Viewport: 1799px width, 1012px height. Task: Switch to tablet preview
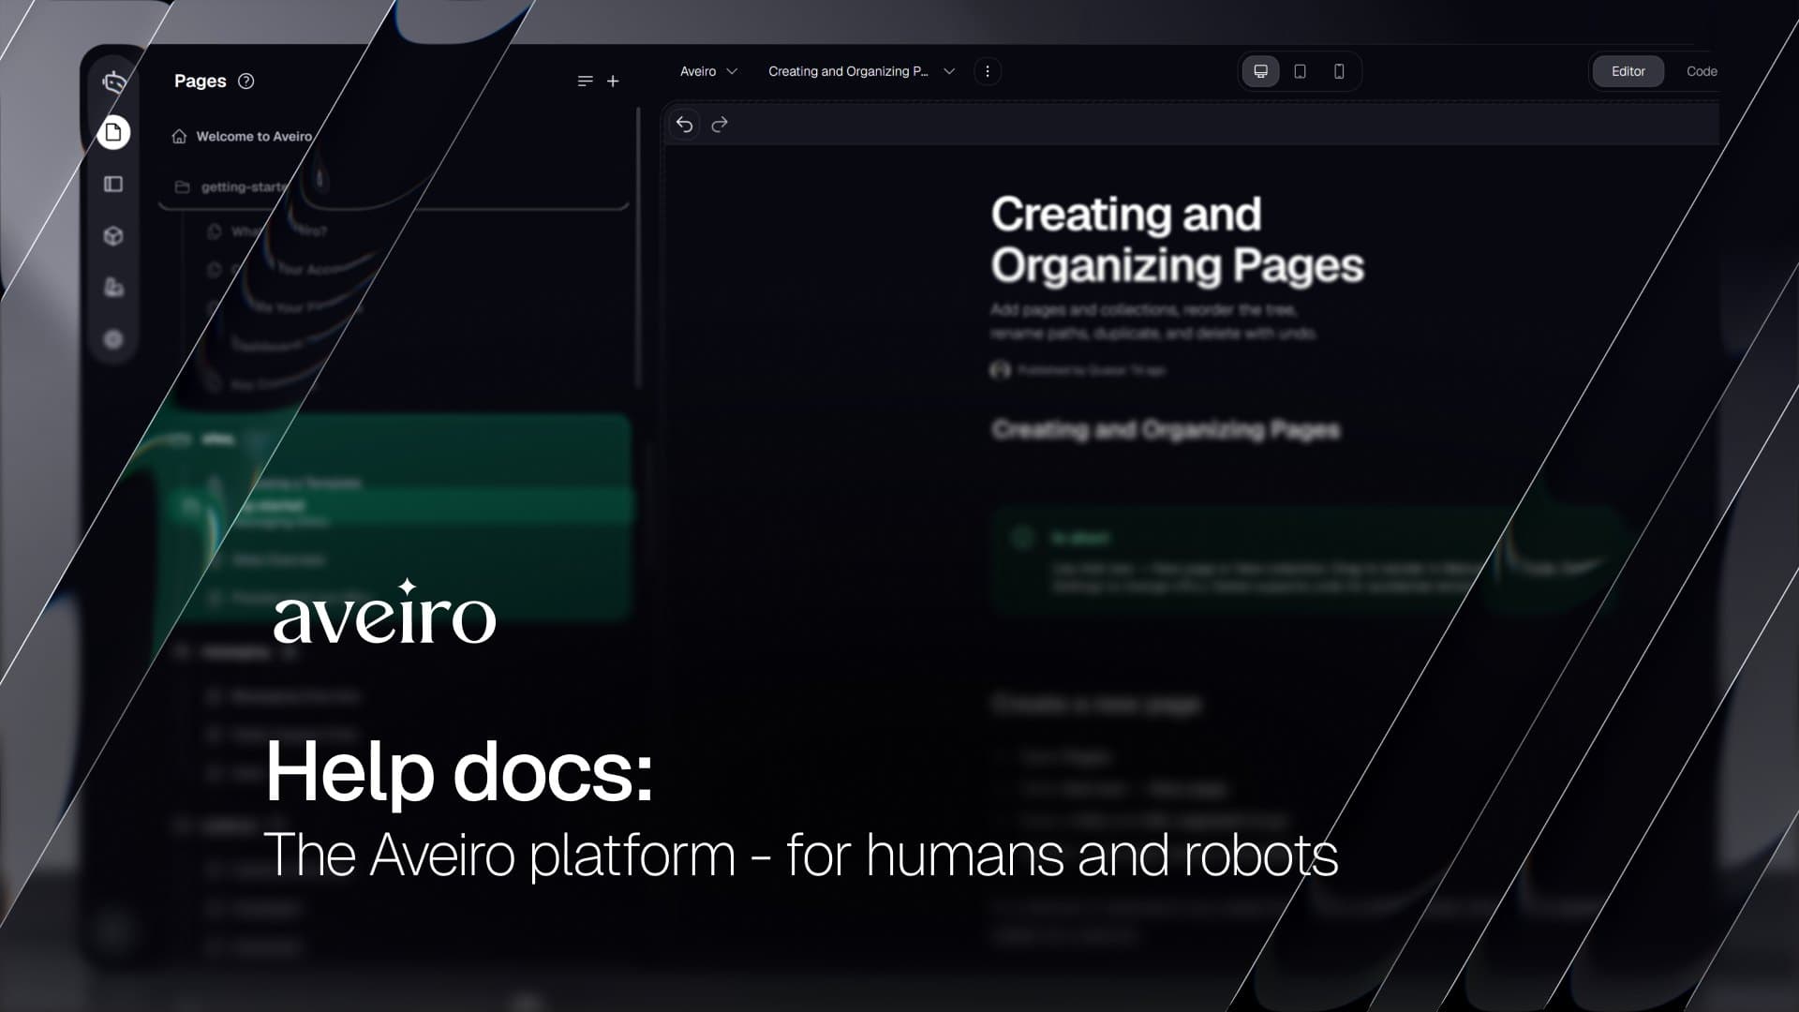(x=1301, y=71)
